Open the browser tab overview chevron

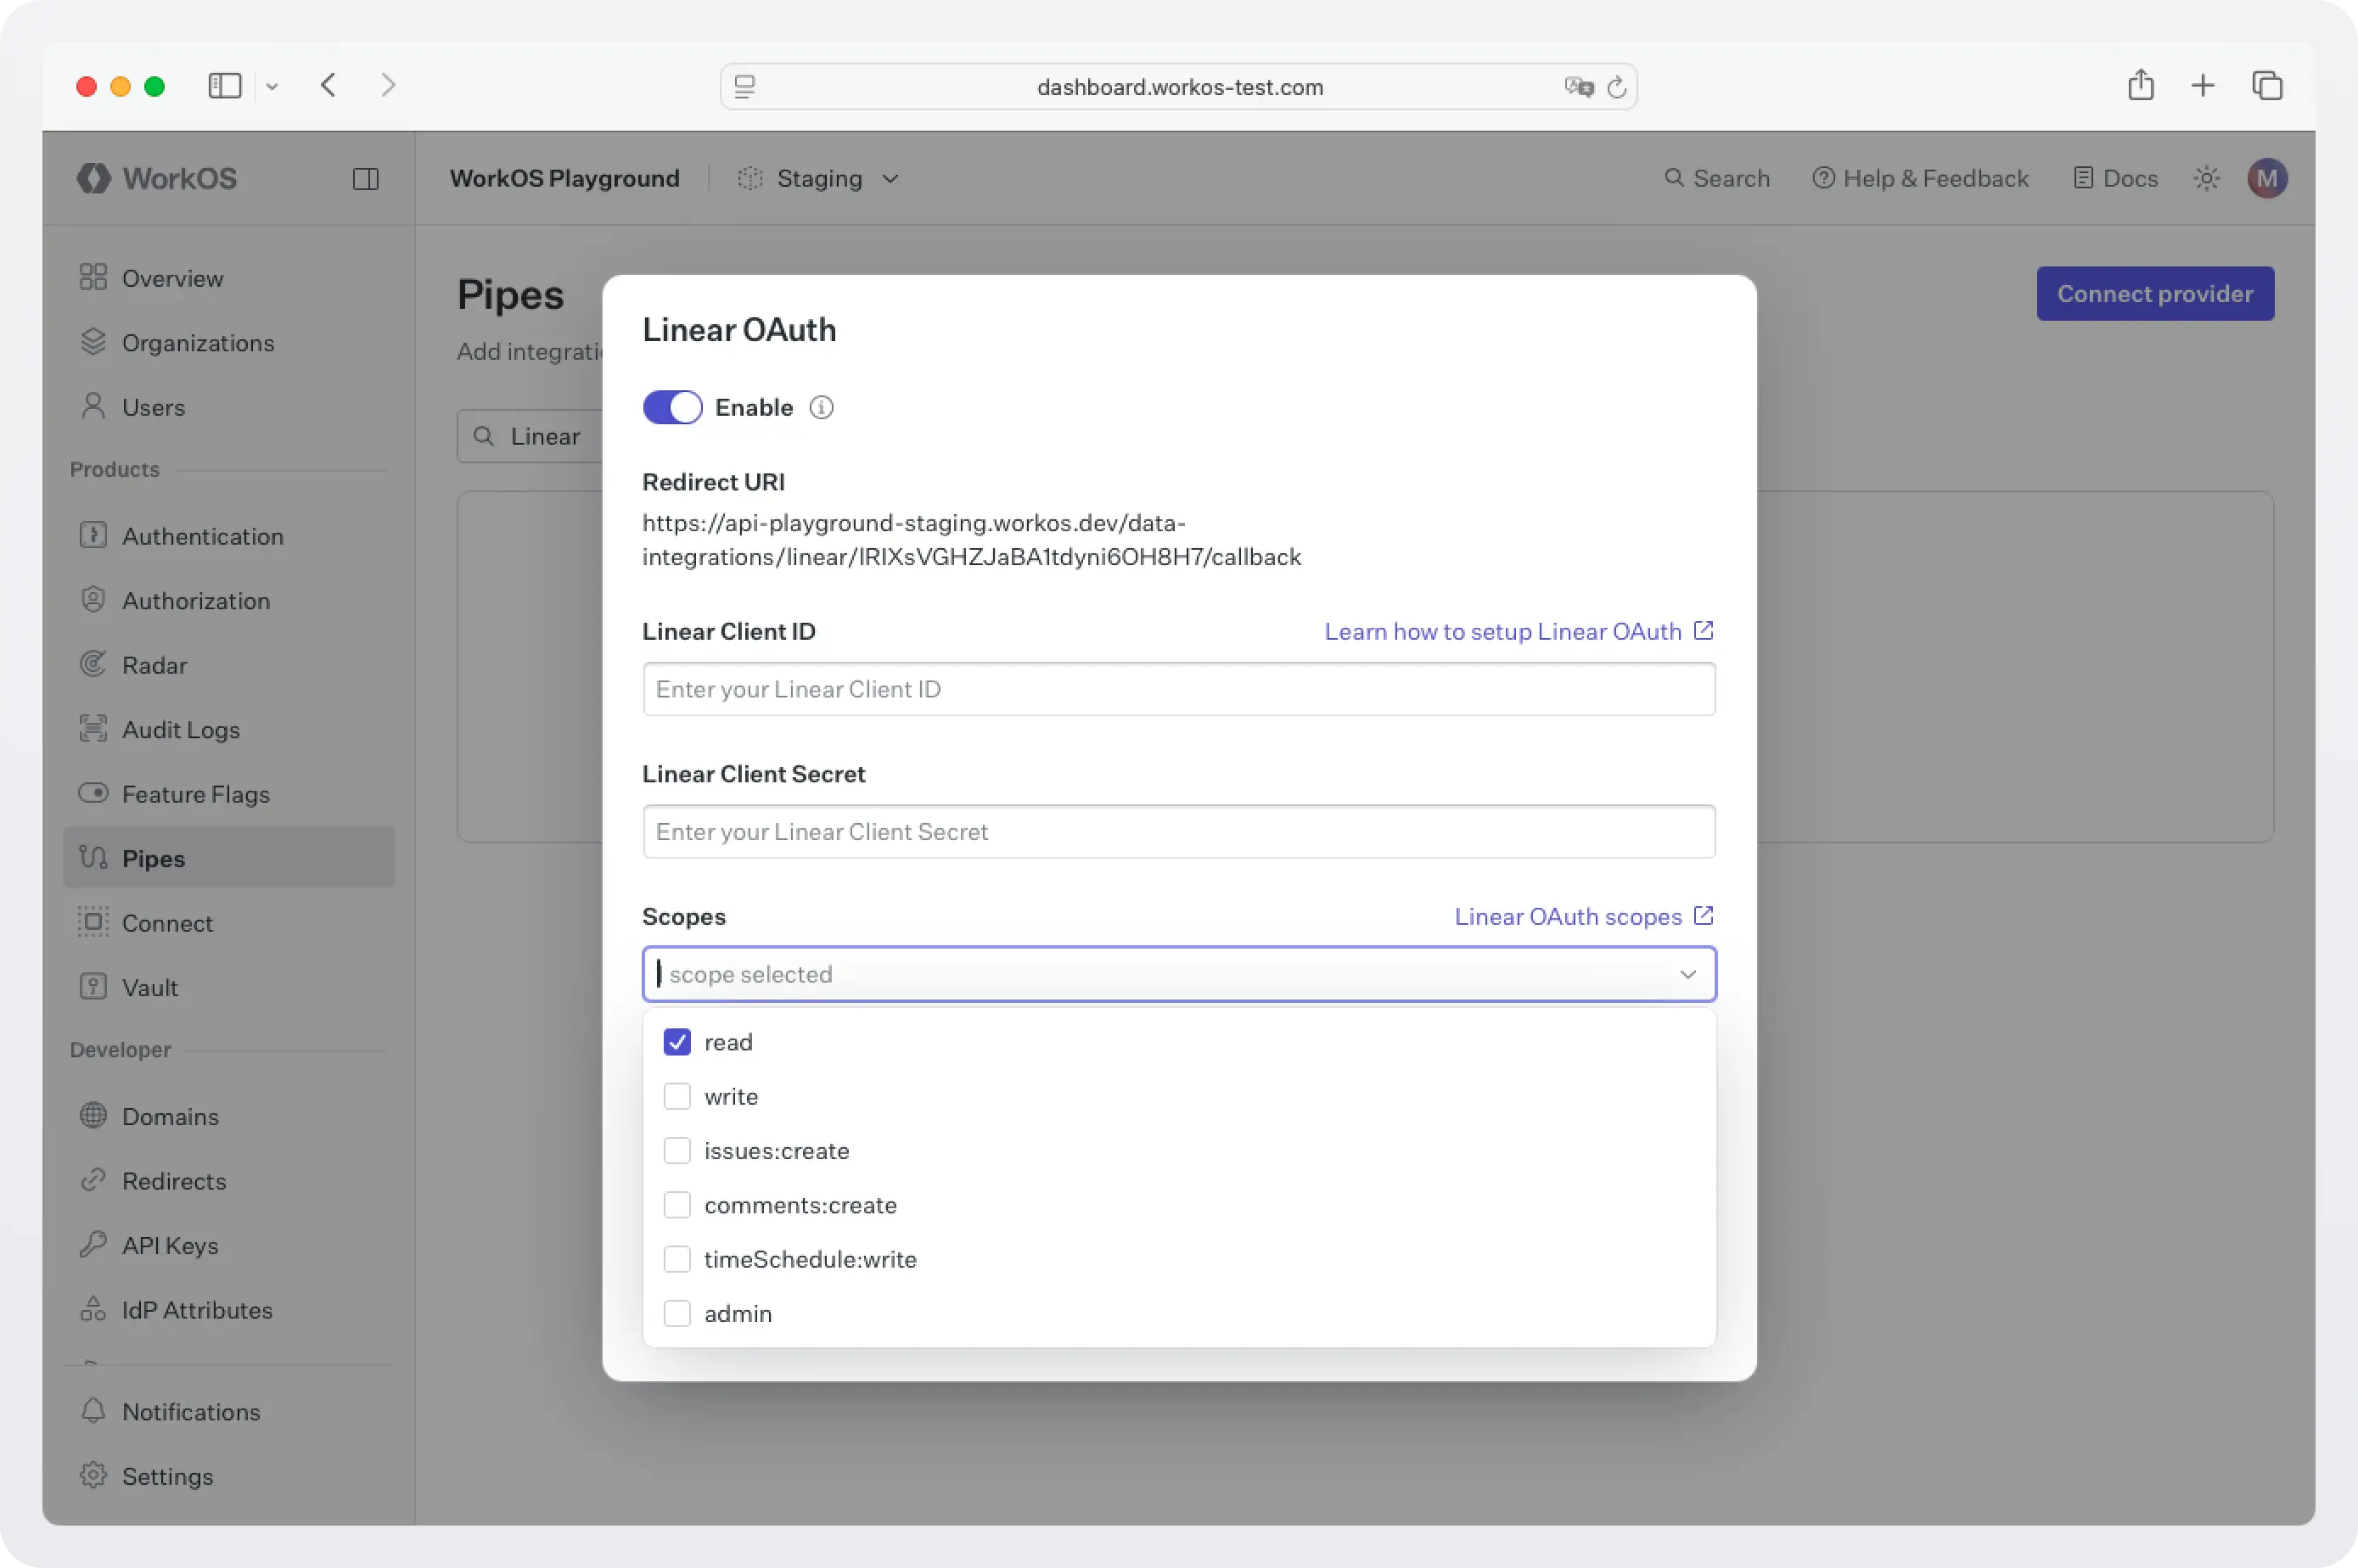click(271, 86)
